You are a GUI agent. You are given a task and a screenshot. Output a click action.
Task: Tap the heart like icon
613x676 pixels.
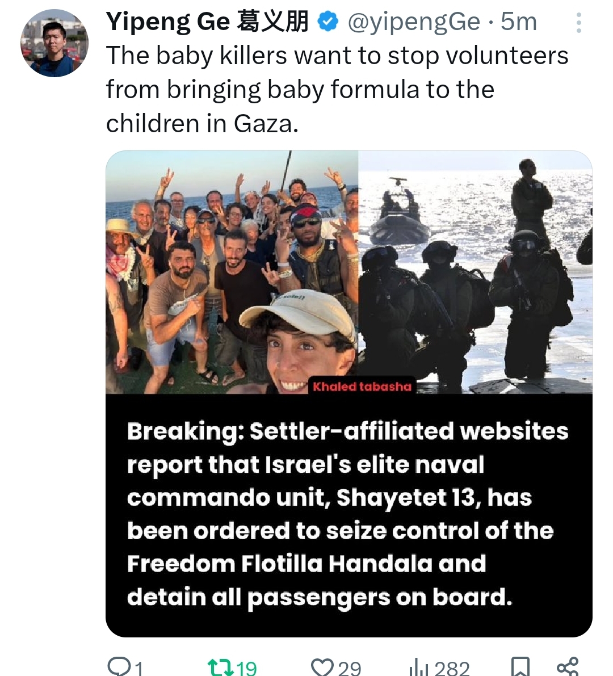coord(322,667)
